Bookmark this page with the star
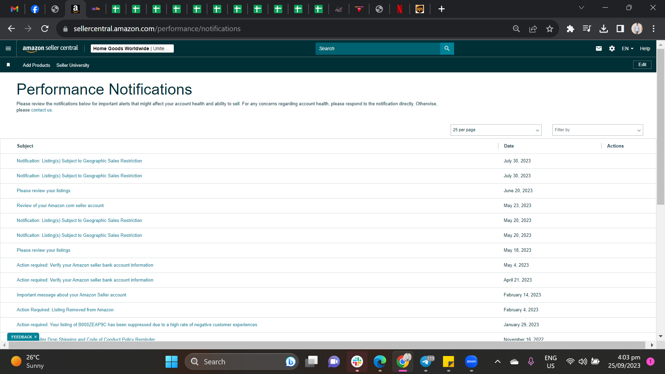The height and width of the screenshot is (374, 665). click(x=550, y=29)
